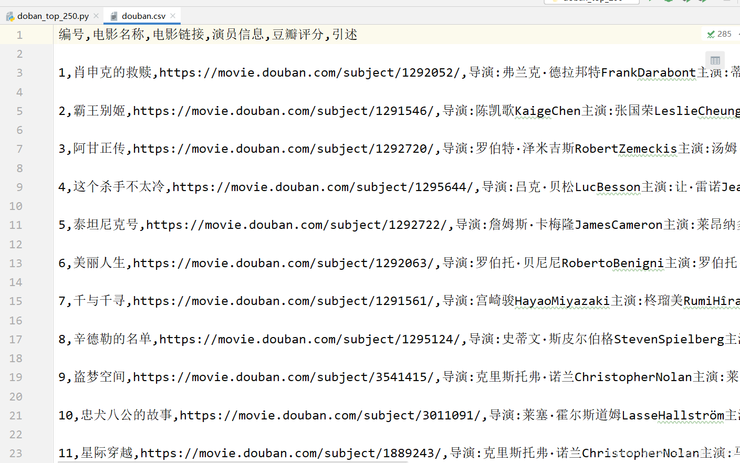This screenshot has height=463, width=740.
Task: Click gutter line number 17
Action: [x=16, y=339]
